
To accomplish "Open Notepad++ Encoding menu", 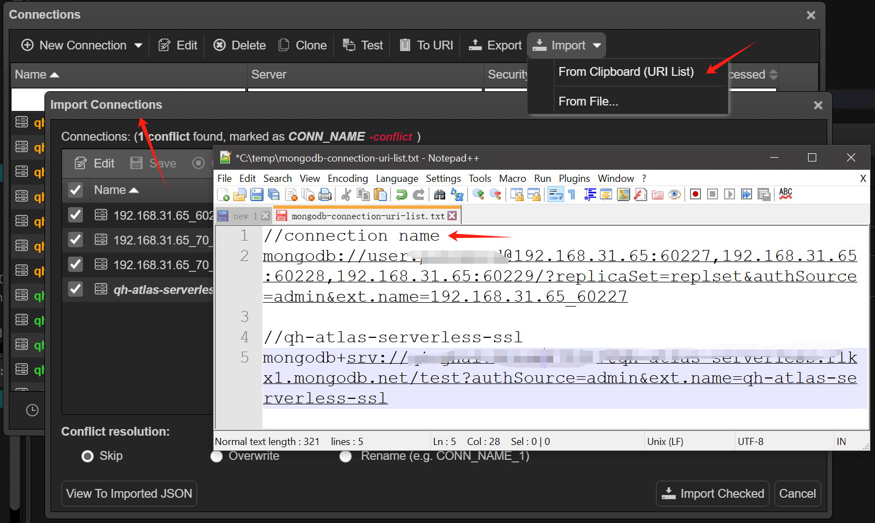I will point(347,179).
